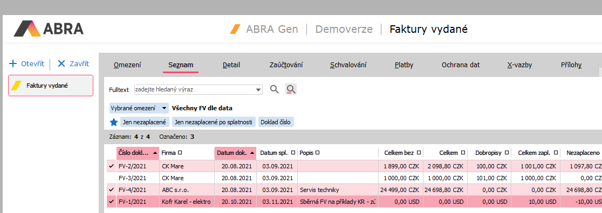Click the advanced search icon with red underline
602x213 pixels.
click(291, 90)
